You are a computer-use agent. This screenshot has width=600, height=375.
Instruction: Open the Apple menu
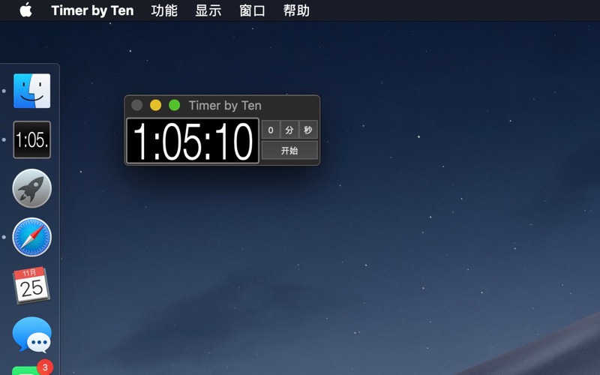point(25,10)
